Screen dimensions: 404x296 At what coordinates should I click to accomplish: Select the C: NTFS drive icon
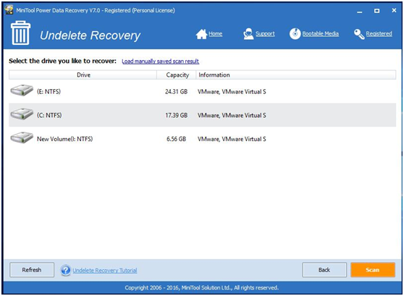tap(22, 114)
